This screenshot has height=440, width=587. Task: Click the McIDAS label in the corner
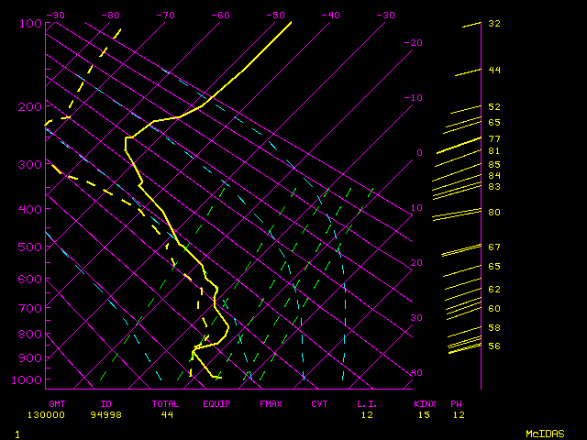[545, 433]
